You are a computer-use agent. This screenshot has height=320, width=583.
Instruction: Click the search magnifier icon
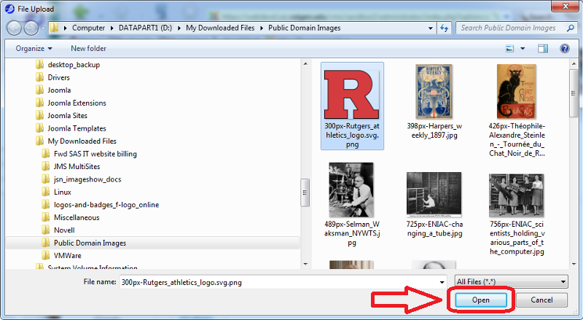570,28
